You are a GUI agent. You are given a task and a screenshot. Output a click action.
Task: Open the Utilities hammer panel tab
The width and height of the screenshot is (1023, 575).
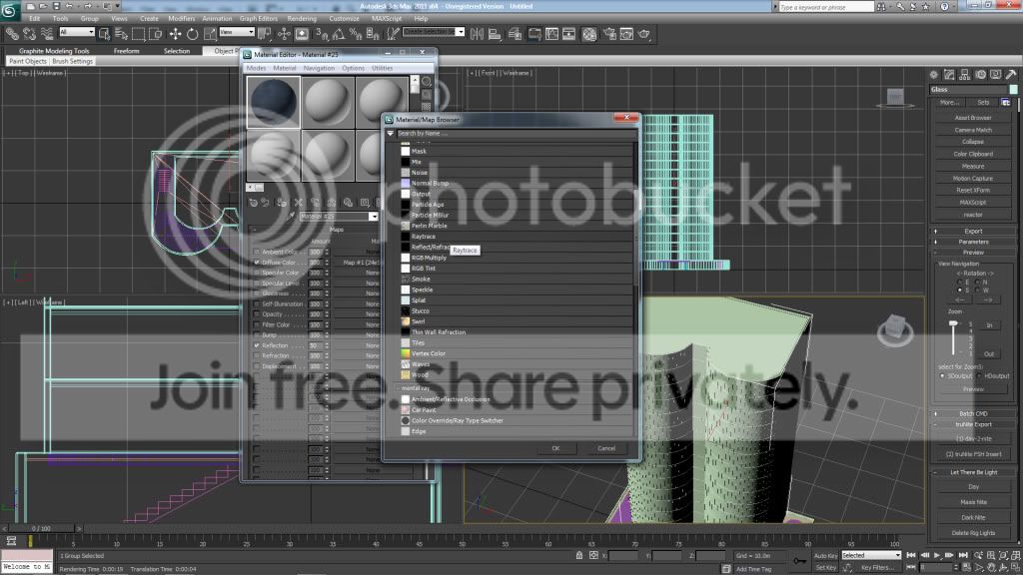(x=1011, y=75)
